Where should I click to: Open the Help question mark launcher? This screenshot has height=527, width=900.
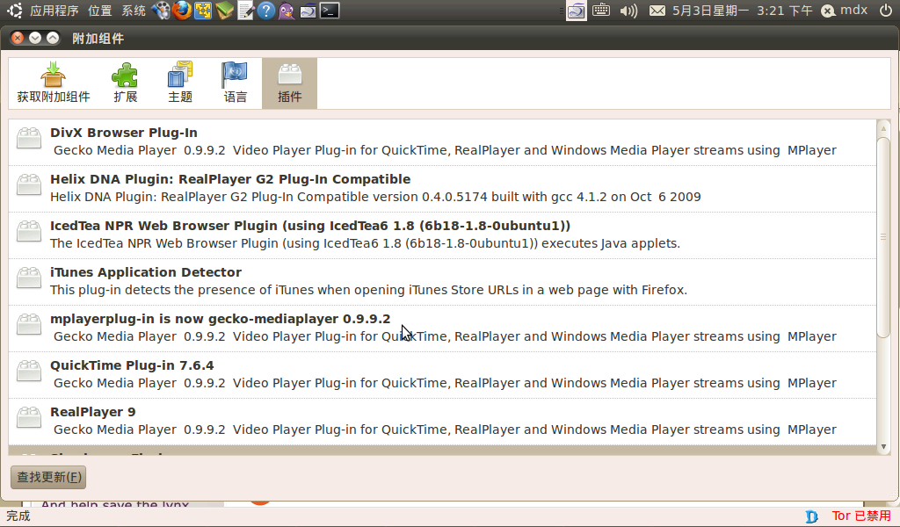tap(265, 11)
